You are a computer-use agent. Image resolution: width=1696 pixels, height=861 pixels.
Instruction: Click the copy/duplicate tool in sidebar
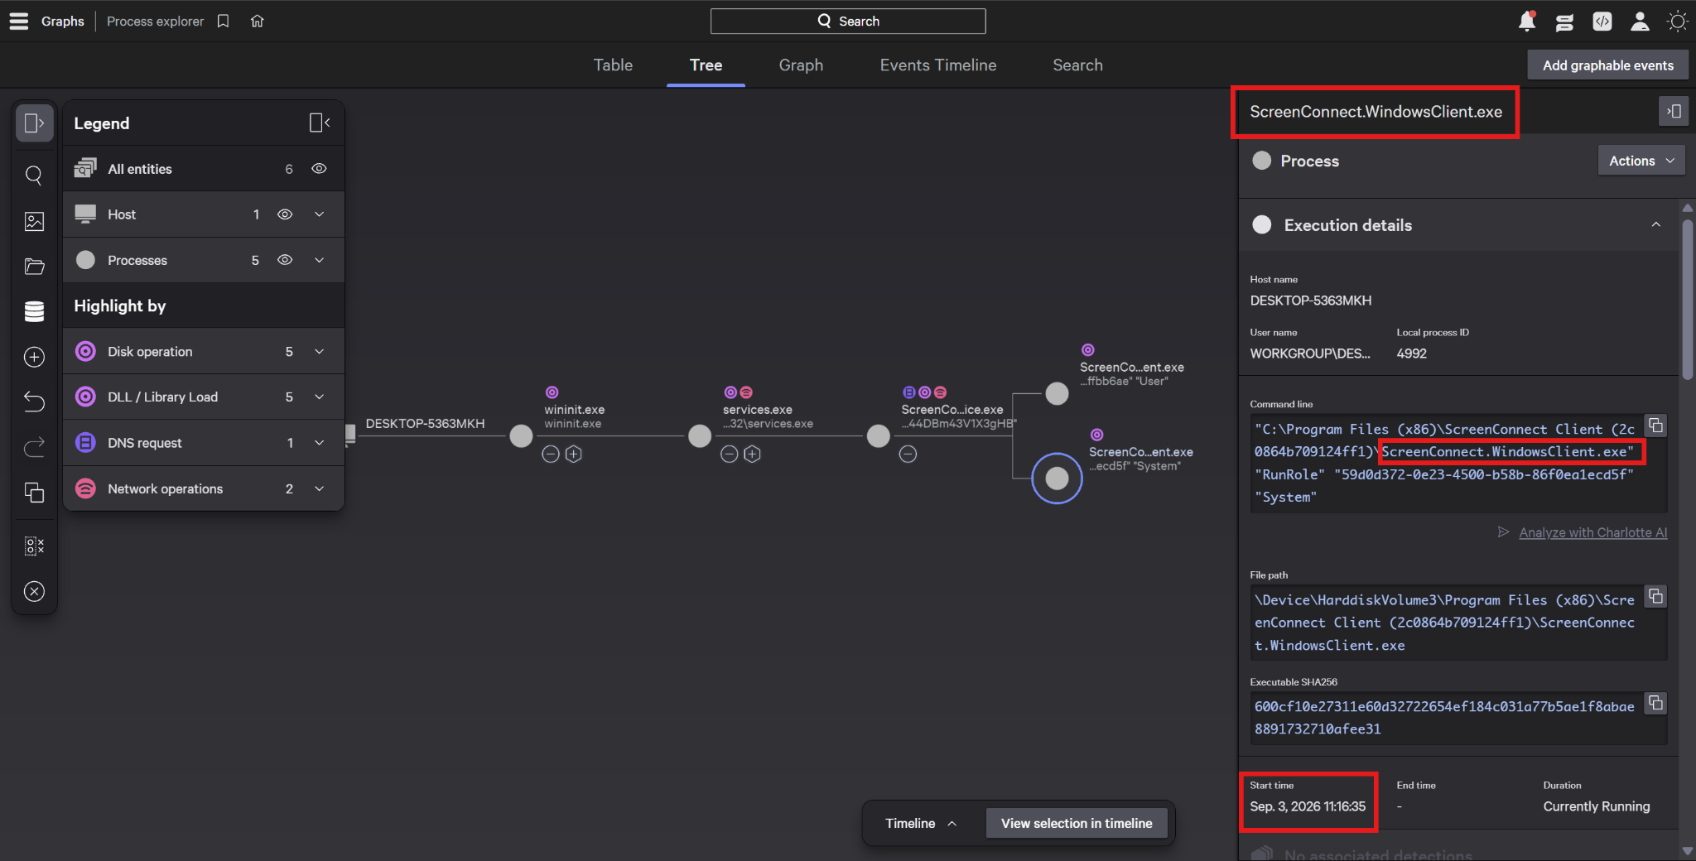34,493
